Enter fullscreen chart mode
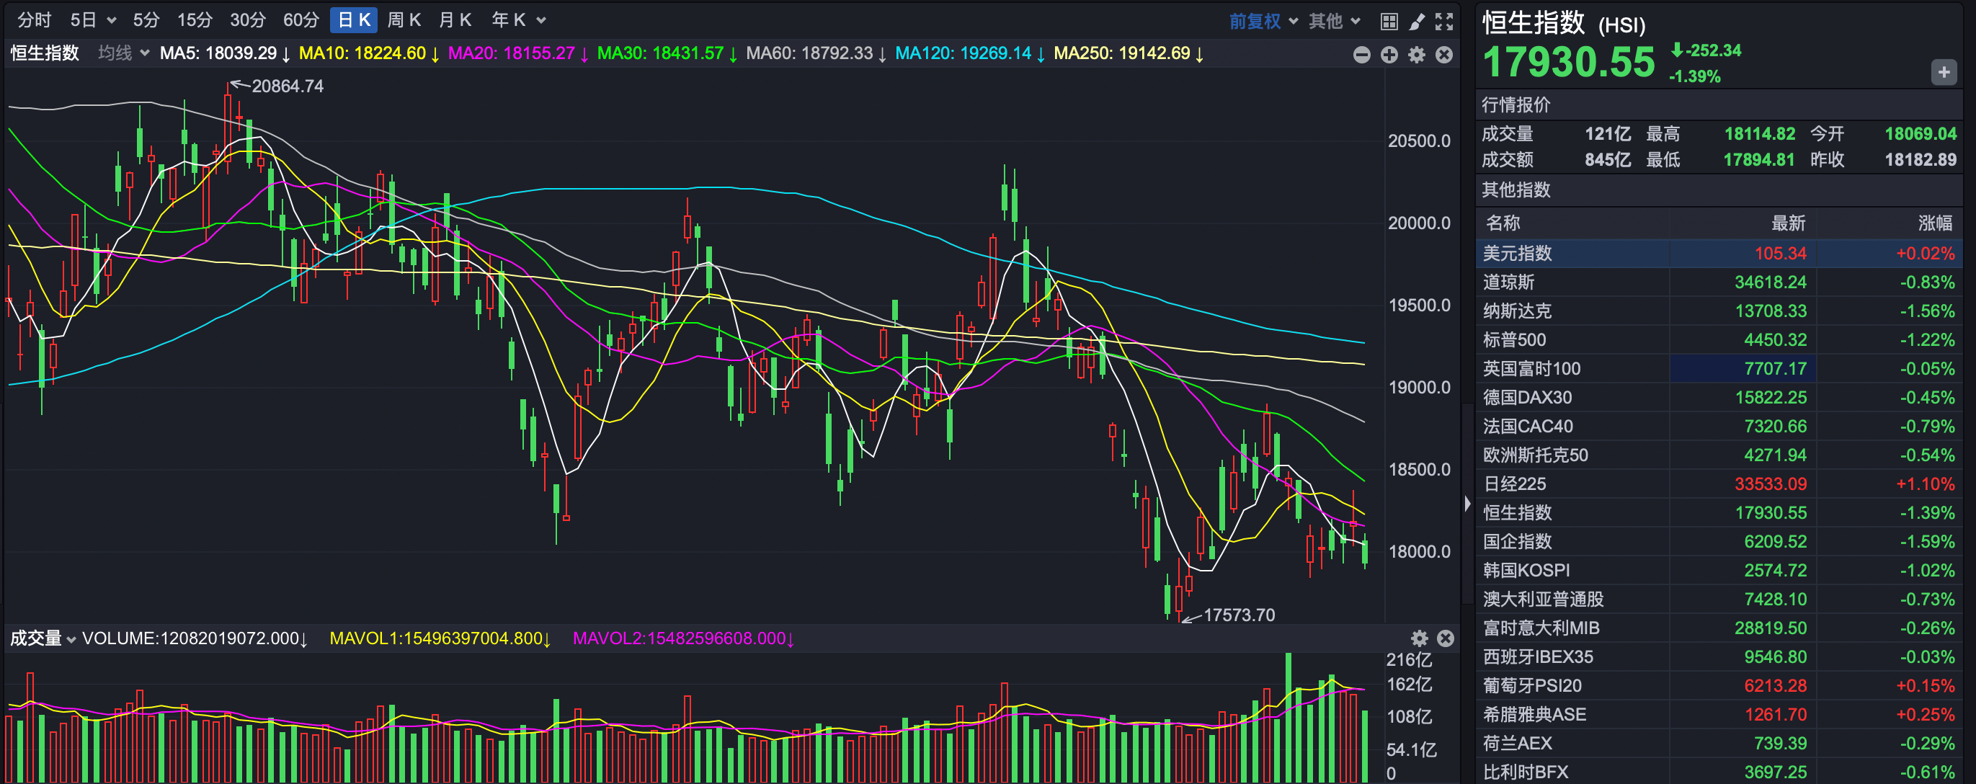1976x784 pixels. point(1443,21)
